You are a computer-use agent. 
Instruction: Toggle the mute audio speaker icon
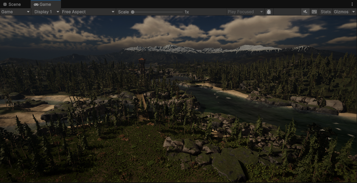305,12
